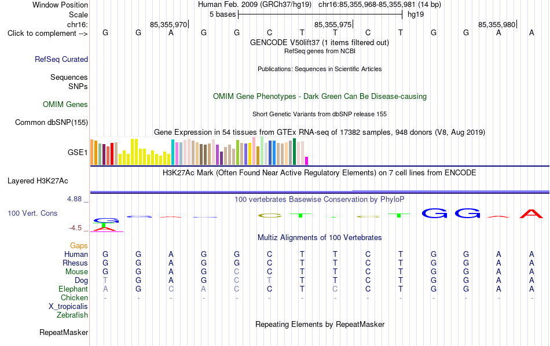Click the magenta bar in GTEx chart
The image size is (550, 346).
coord(307,161)
